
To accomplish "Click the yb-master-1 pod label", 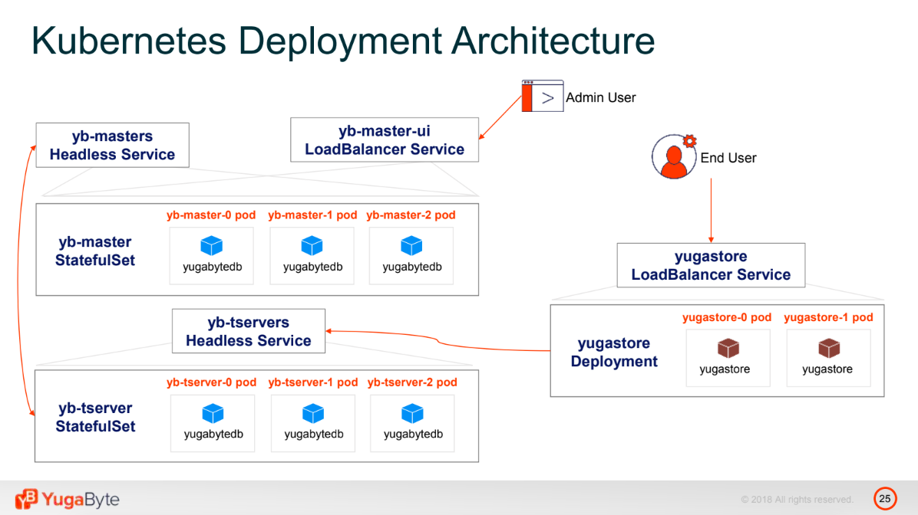I will 312,215.
